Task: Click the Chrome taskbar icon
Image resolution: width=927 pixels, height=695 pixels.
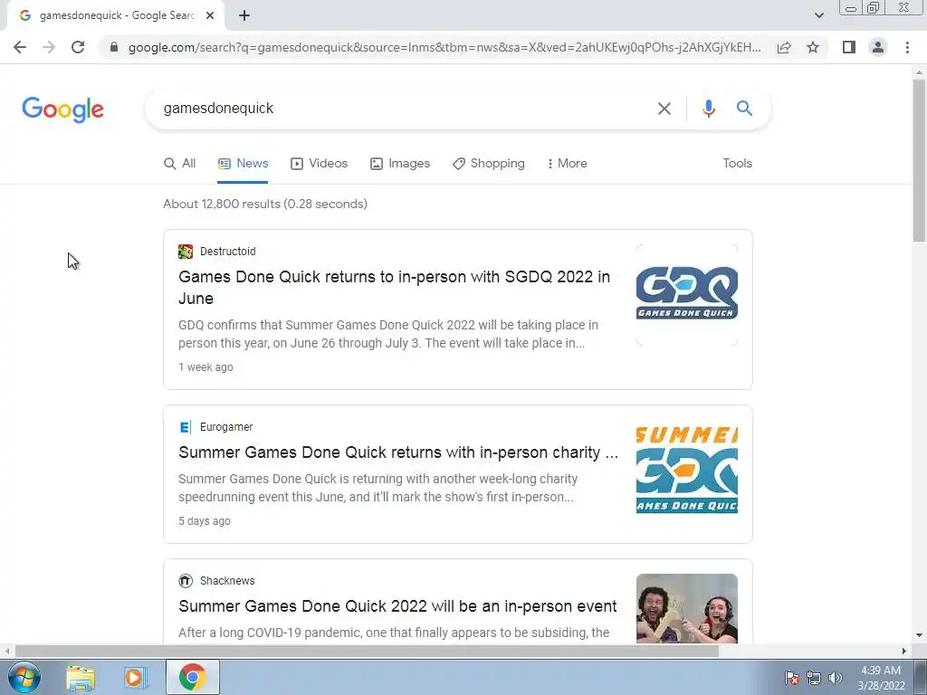Action: tap(192, 677)
